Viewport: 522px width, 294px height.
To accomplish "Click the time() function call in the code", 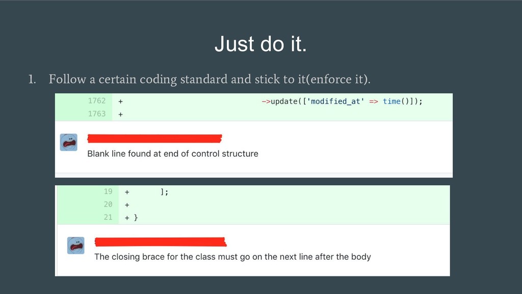I will 396,102.
